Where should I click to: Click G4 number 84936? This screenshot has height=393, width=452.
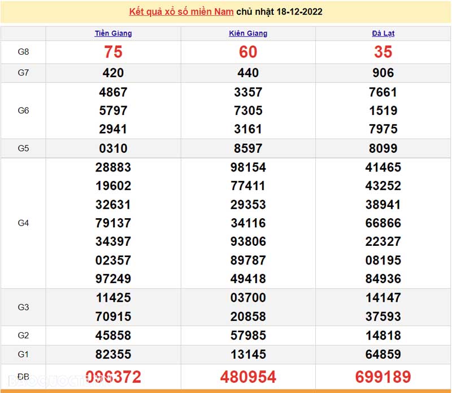click(383, 279)
